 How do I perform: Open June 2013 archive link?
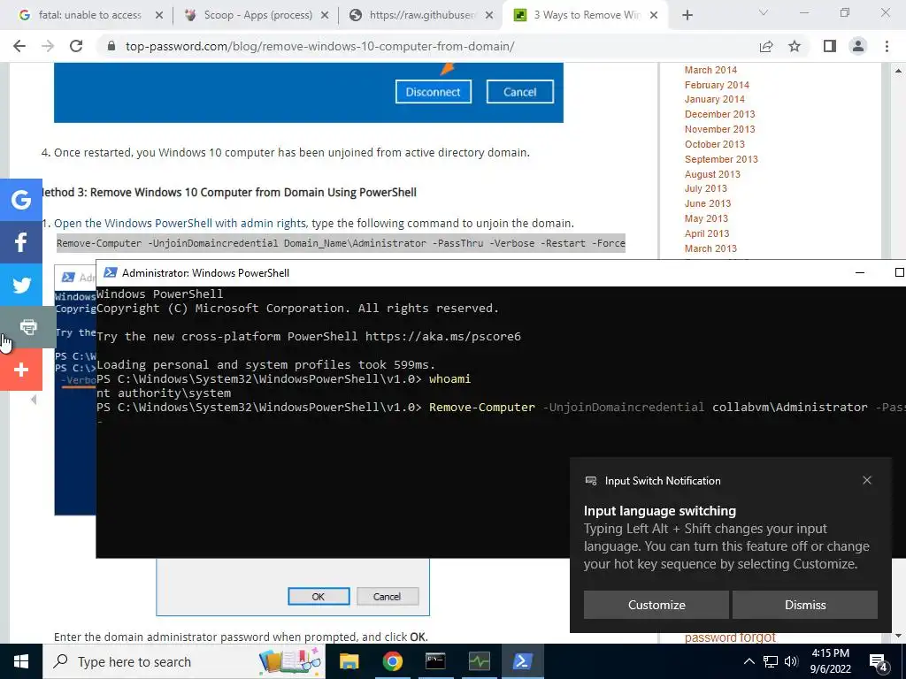point(708,204)
